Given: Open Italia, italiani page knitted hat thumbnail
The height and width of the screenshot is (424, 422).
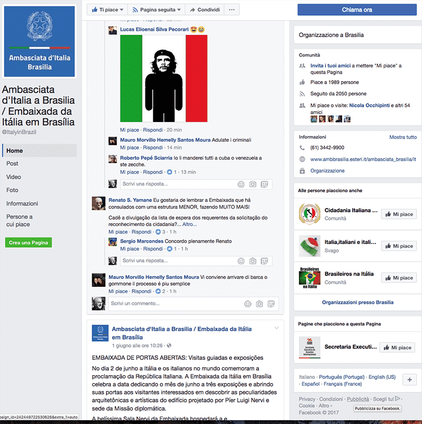Looking at the screenshot, I should coord(309,246).
